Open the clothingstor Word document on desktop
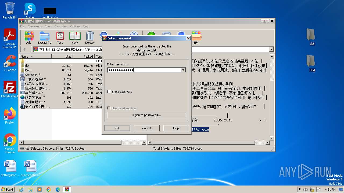 click(x=10, y=168)
